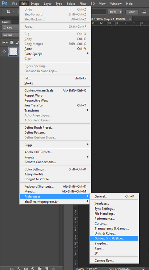Choose Adobe PDF Presets...
Viewport: 149px width, 270px height.
[x=55, y=152]
